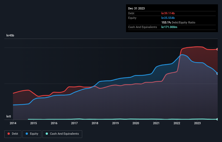
Task: Toggle the Debt series legend button
Action: click(13, 134)
